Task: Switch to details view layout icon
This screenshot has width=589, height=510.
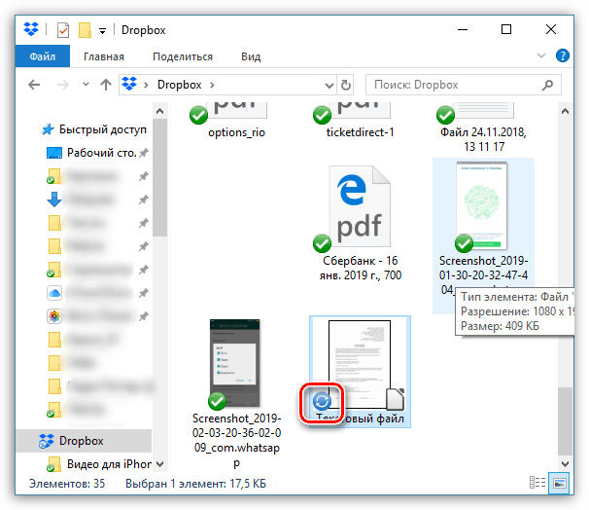Action: pos(537,483)
